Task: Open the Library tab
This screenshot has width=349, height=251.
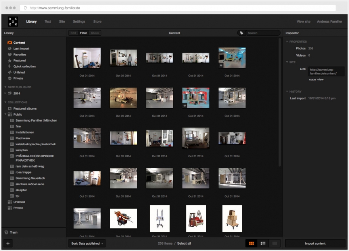Action: click(31, 21)
